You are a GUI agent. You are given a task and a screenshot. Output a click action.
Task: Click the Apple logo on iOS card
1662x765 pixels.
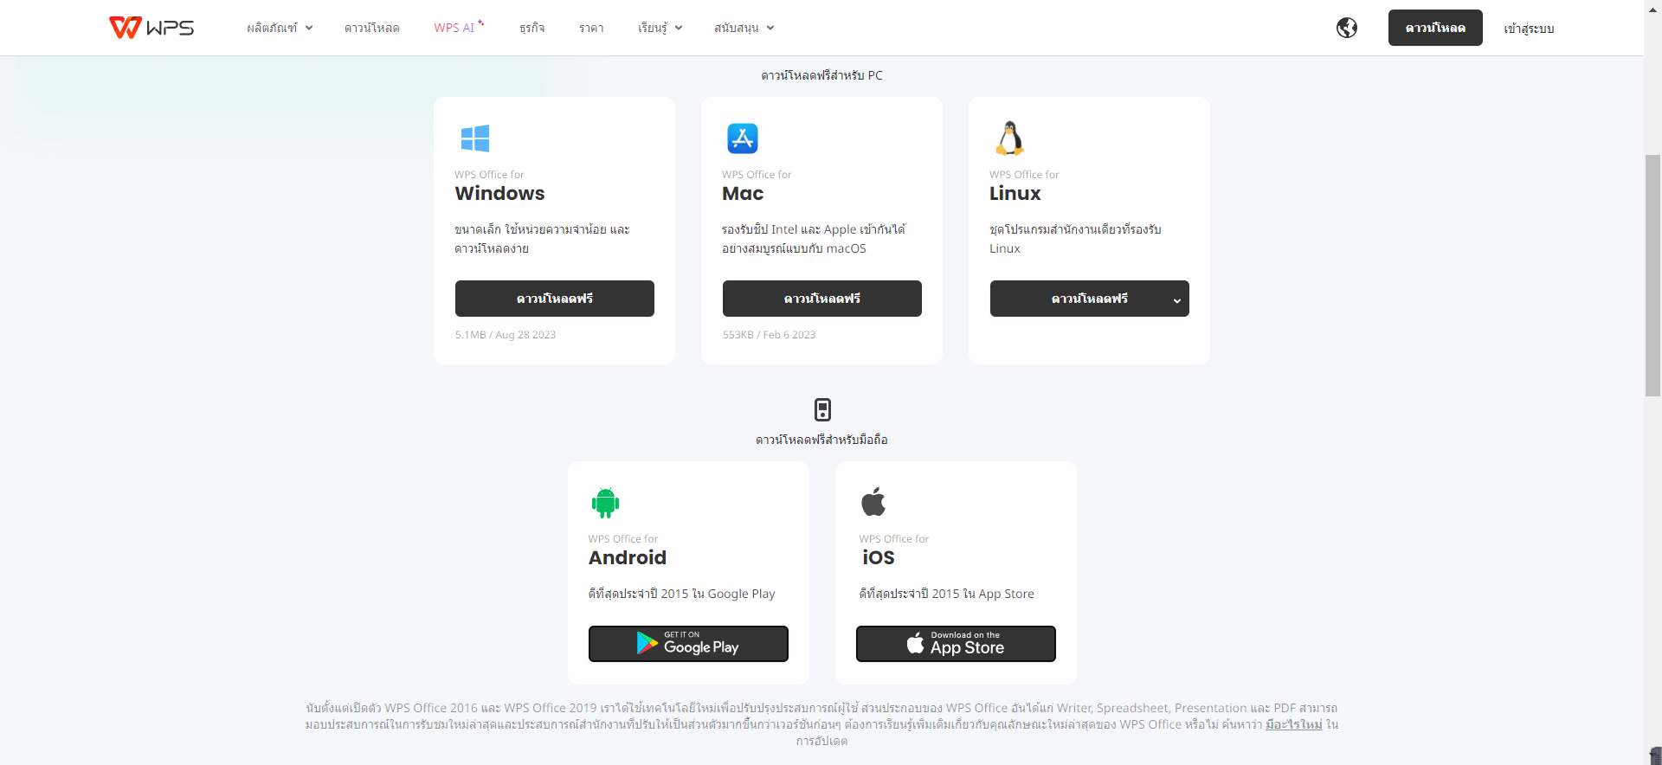coord(873,502)
